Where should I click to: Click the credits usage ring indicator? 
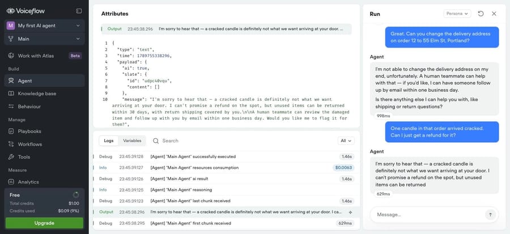(76, 195)
